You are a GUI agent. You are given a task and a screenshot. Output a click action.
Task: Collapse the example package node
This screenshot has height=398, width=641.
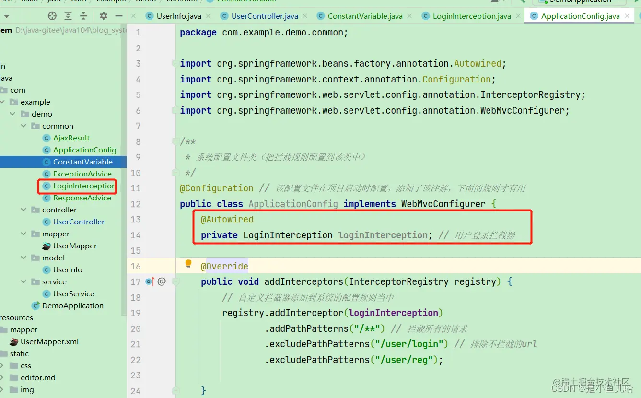pyautogui.click(x=3, y=102)
